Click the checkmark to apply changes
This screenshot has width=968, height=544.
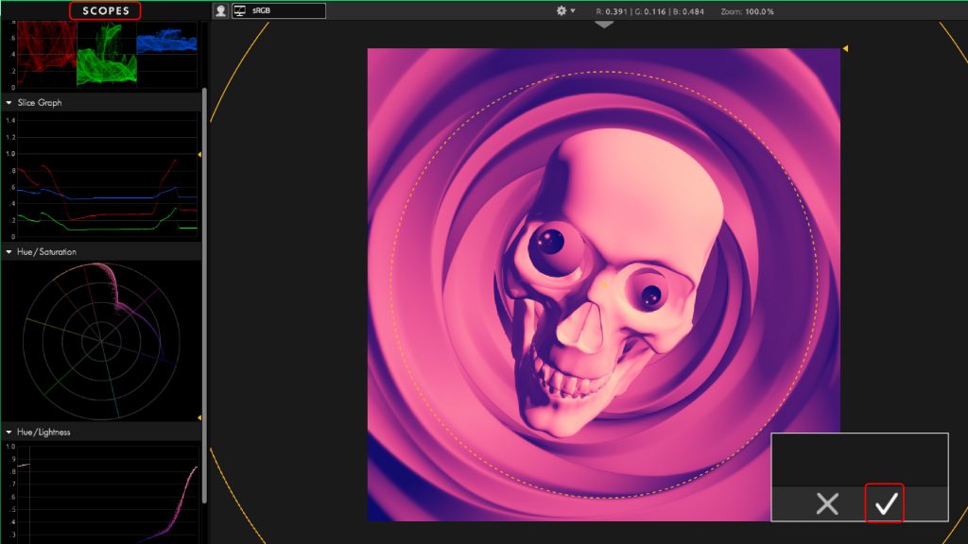pos(885,503)
